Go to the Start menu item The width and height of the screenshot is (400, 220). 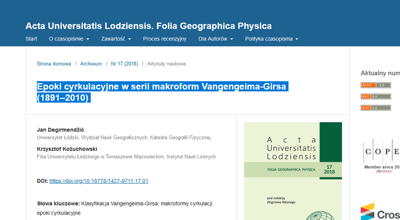click(x=31, y=39)
